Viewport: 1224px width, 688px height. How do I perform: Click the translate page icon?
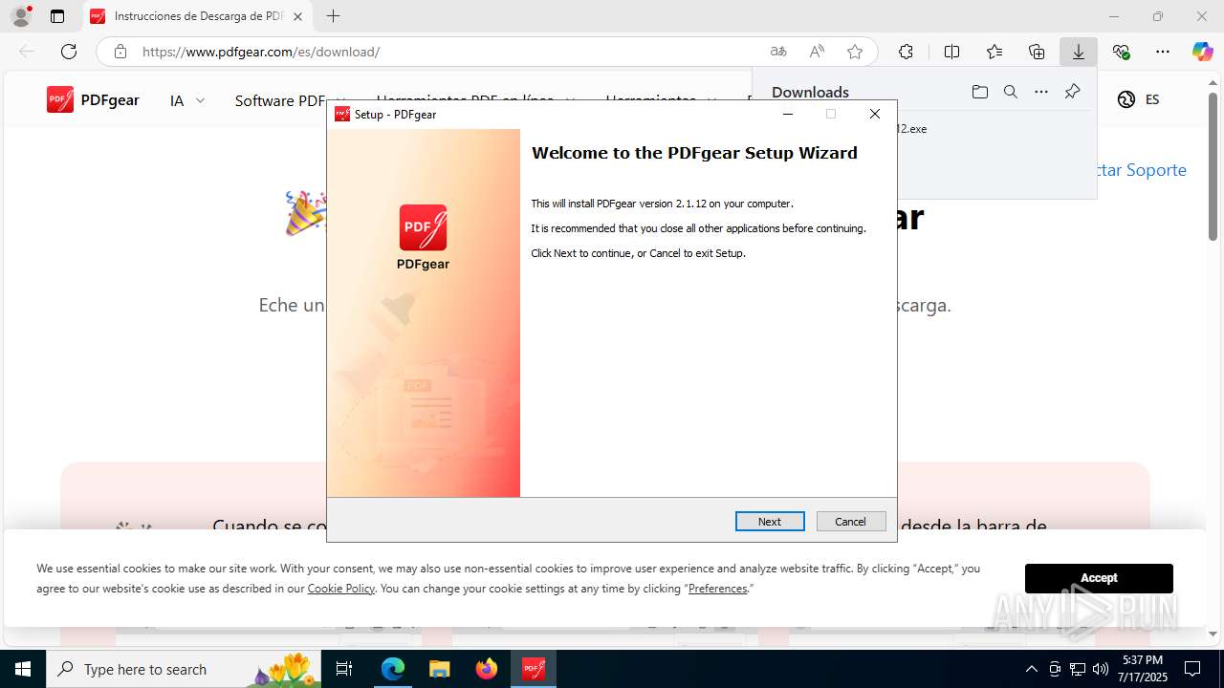[x=778, y=52]
